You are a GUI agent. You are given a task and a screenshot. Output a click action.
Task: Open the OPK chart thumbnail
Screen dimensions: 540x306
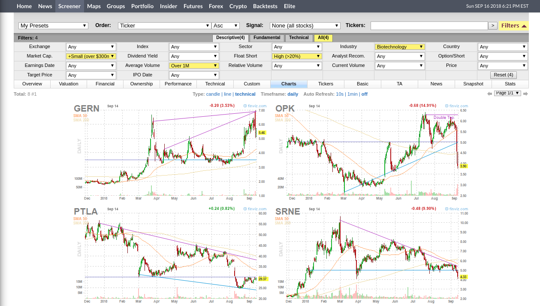pyautogui.click(x=371, y=152)
